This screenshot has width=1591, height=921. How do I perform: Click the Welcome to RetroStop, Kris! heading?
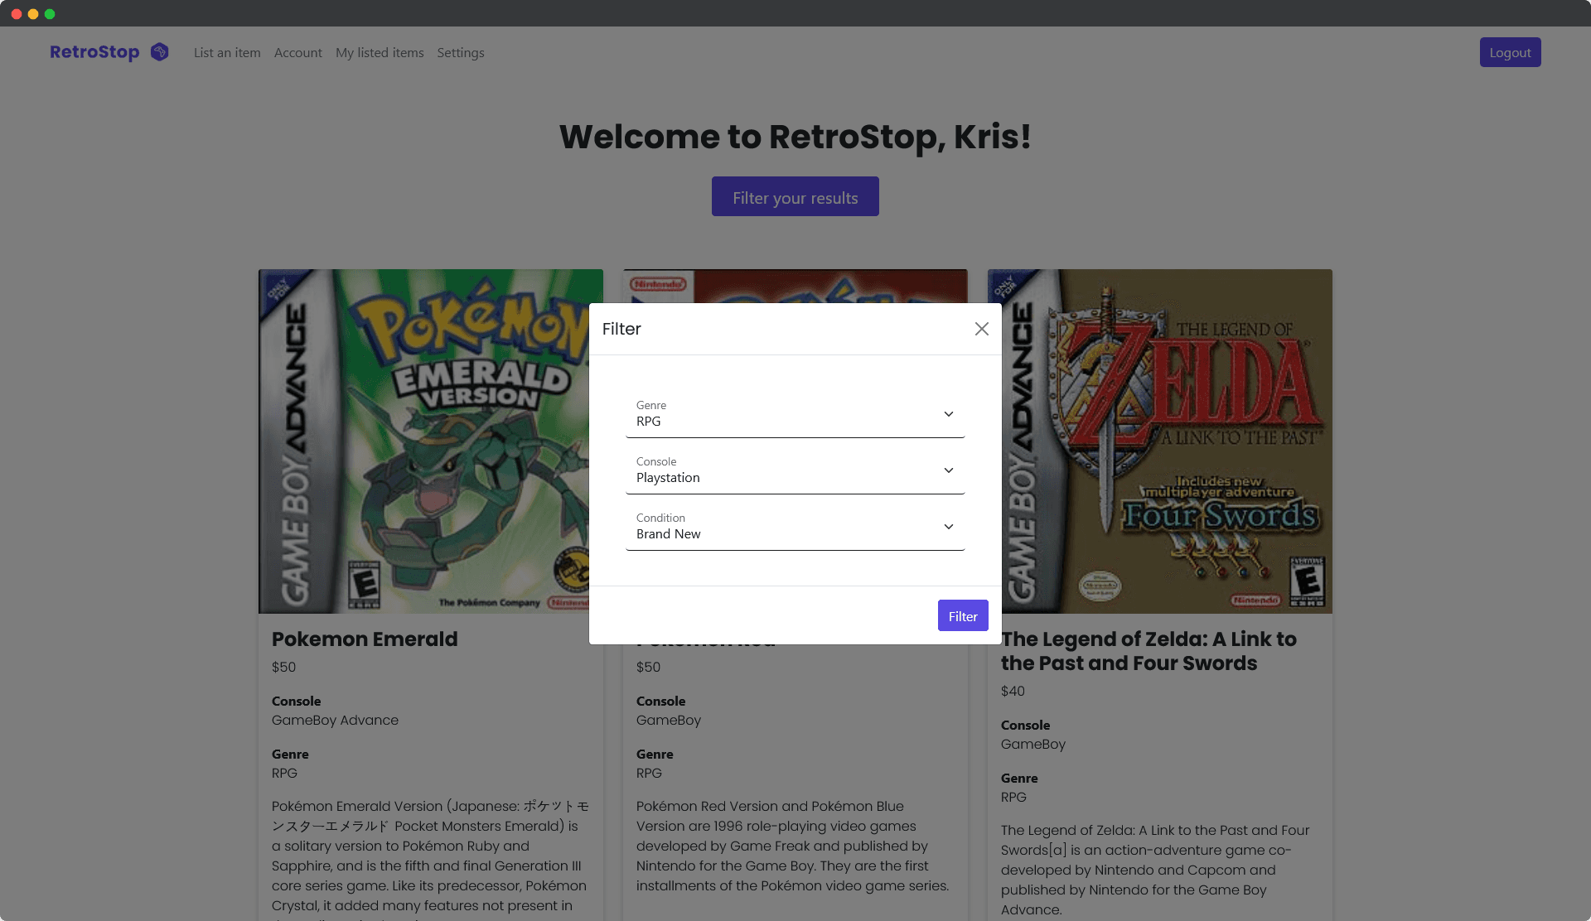(x=795, y=137)
